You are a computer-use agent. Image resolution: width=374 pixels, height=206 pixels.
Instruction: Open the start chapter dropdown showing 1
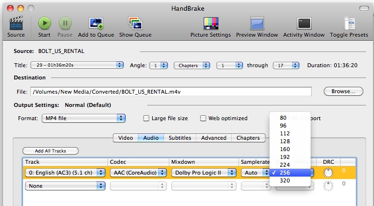pos(230,65)
